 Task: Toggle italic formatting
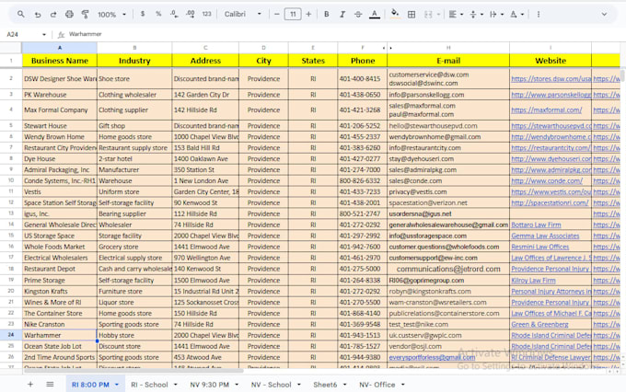coord(342,14)
